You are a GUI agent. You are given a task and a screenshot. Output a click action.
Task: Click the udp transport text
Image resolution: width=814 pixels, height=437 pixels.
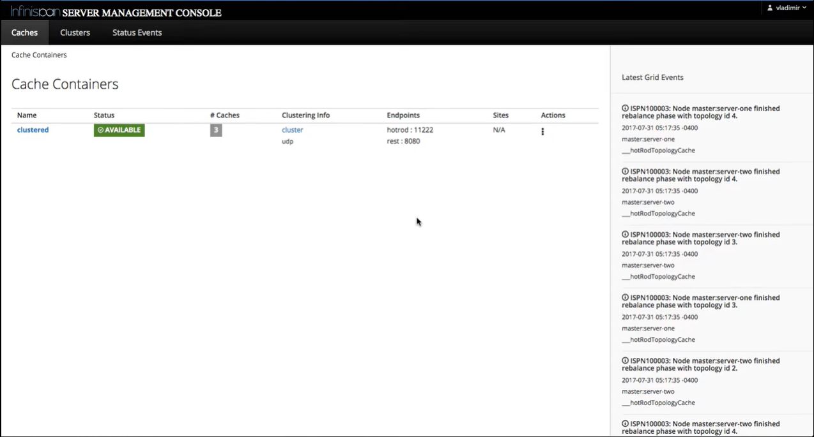pyautogui.click(x=288, y=142)
